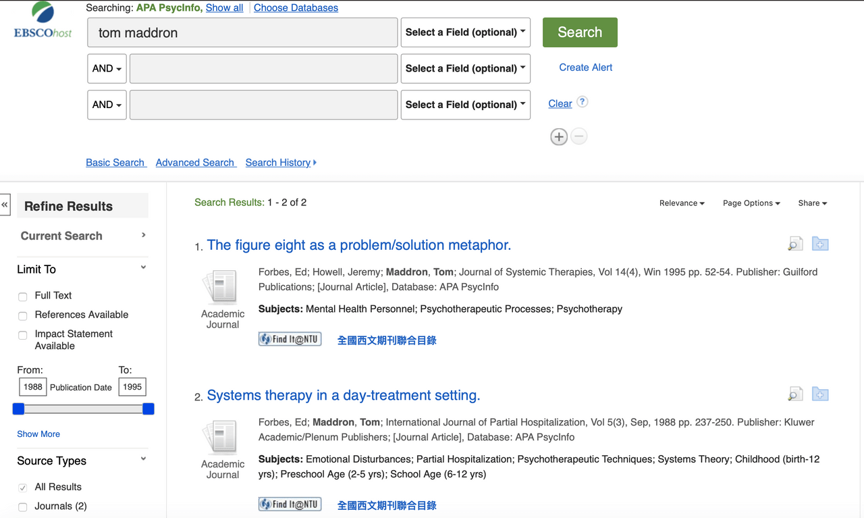Click Chinese union catalog link under first result
The width and height of the screenshot is (864, 518).
pyautogui.click(x=387, y=340)
